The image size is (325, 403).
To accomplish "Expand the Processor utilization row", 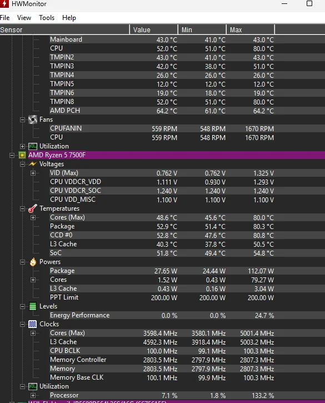I will pos(33,396).
